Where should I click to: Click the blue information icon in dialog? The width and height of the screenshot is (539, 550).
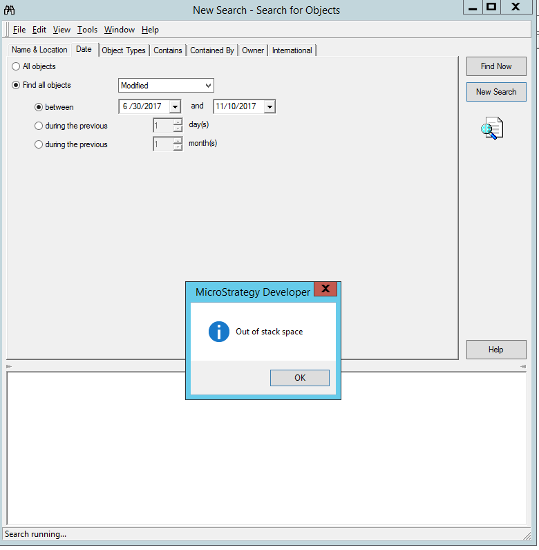coord(218,332)
